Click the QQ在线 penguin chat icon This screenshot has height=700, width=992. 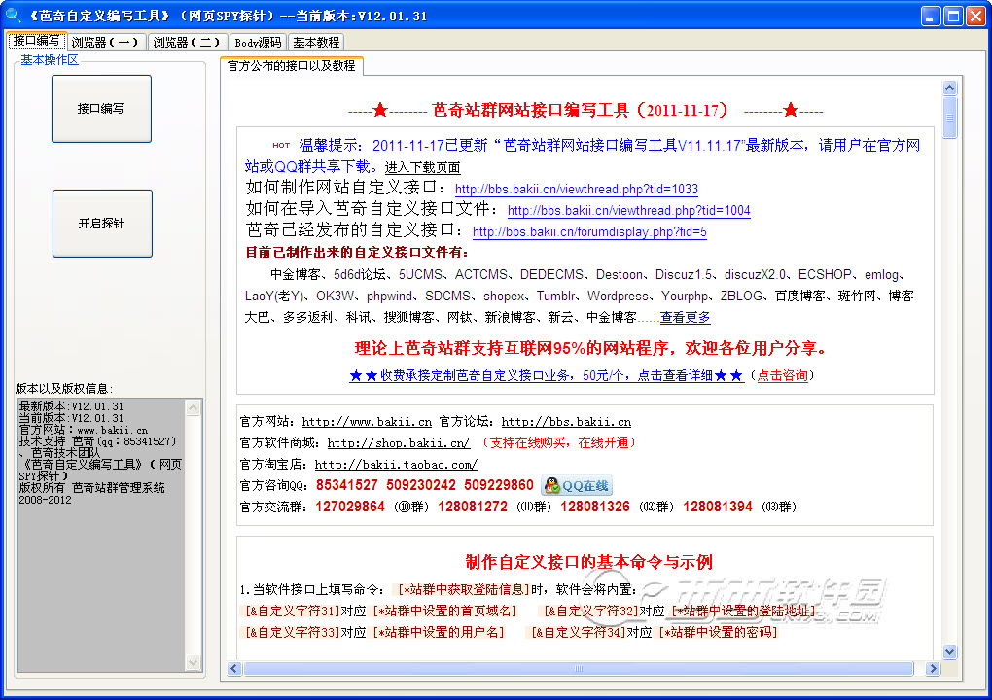coord(577,486)
